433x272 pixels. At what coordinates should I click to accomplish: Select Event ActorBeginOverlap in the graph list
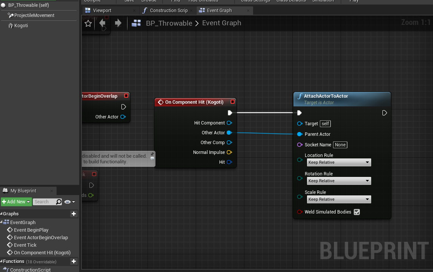(x=41, y=238)
